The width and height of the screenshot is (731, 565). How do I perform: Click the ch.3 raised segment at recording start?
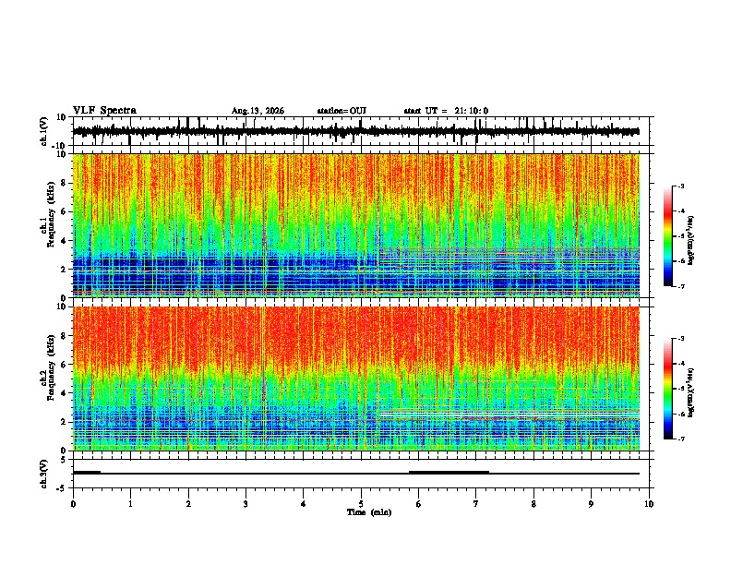point(87,472)
